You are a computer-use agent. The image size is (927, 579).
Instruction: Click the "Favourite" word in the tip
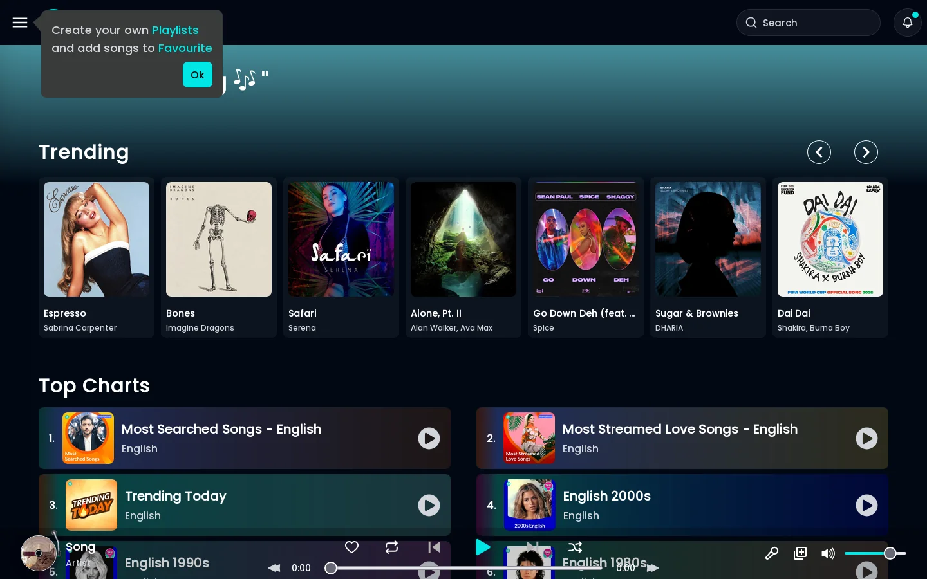pos(185,48)
